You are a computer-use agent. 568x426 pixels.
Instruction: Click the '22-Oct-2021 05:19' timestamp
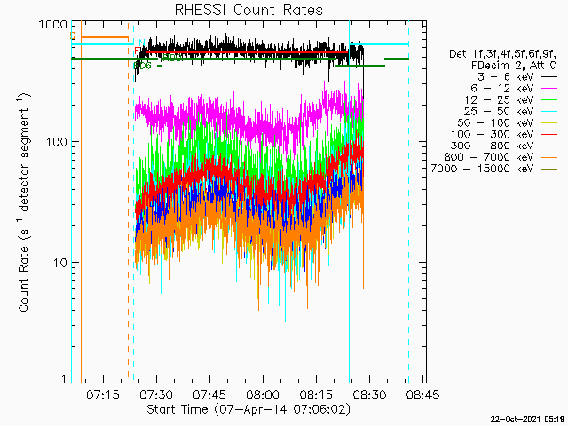(x=529, y=419)
